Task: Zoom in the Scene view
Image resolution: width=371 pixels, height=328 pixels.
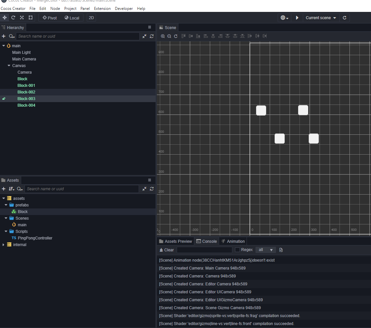Action: [163, 36]
